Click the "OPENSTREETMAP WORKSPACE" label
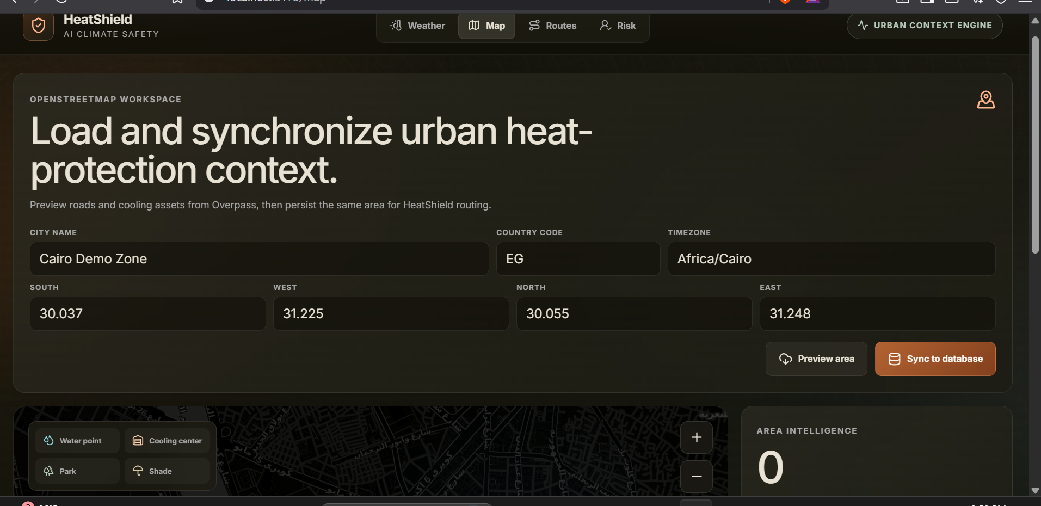 [106, 100]
